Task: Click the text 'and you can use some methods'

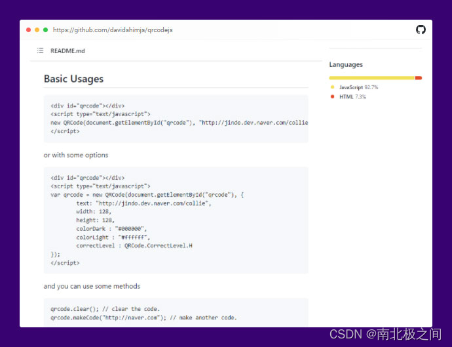Action: click(x=92, y=286)
